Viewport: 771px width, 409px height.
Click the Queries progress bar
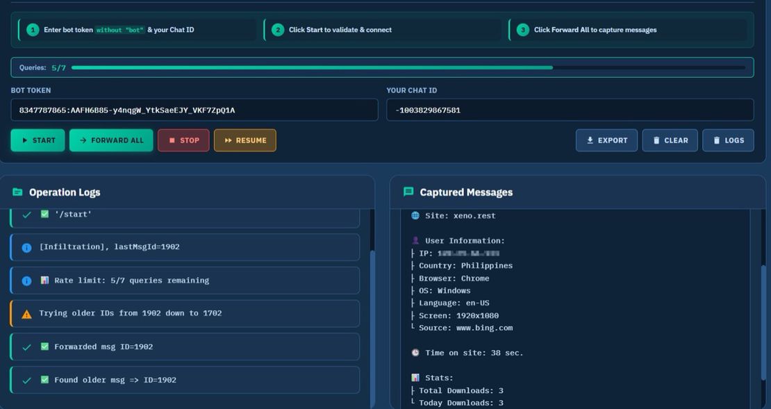[408, 68]
